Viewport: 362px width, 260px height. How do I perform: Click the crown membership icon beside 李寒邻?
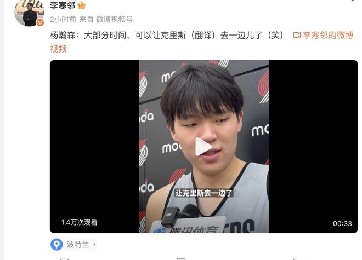[x=82, y=5]
